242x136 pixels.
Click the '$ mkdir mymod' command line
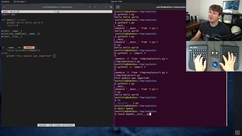click(x=124, y=108)
